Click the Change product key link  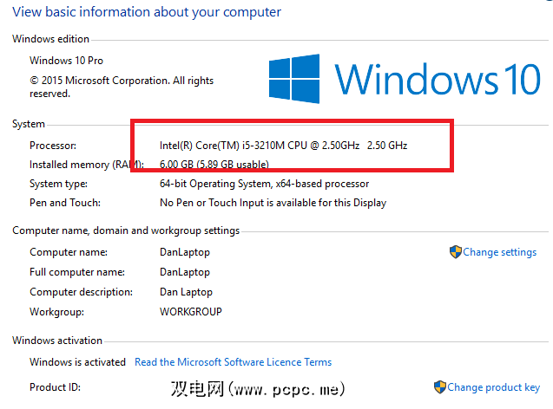pos(493,387)
